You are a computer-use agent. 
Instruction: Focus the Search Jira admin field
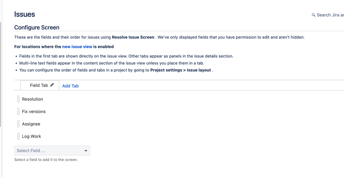click(x=330, y=15)
